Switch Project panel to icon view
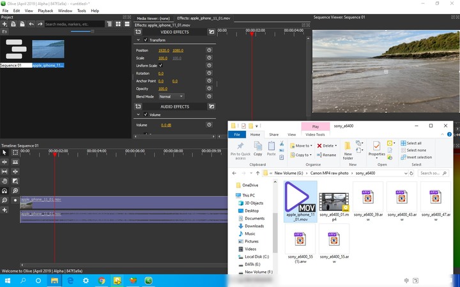 tap(118, 24)
